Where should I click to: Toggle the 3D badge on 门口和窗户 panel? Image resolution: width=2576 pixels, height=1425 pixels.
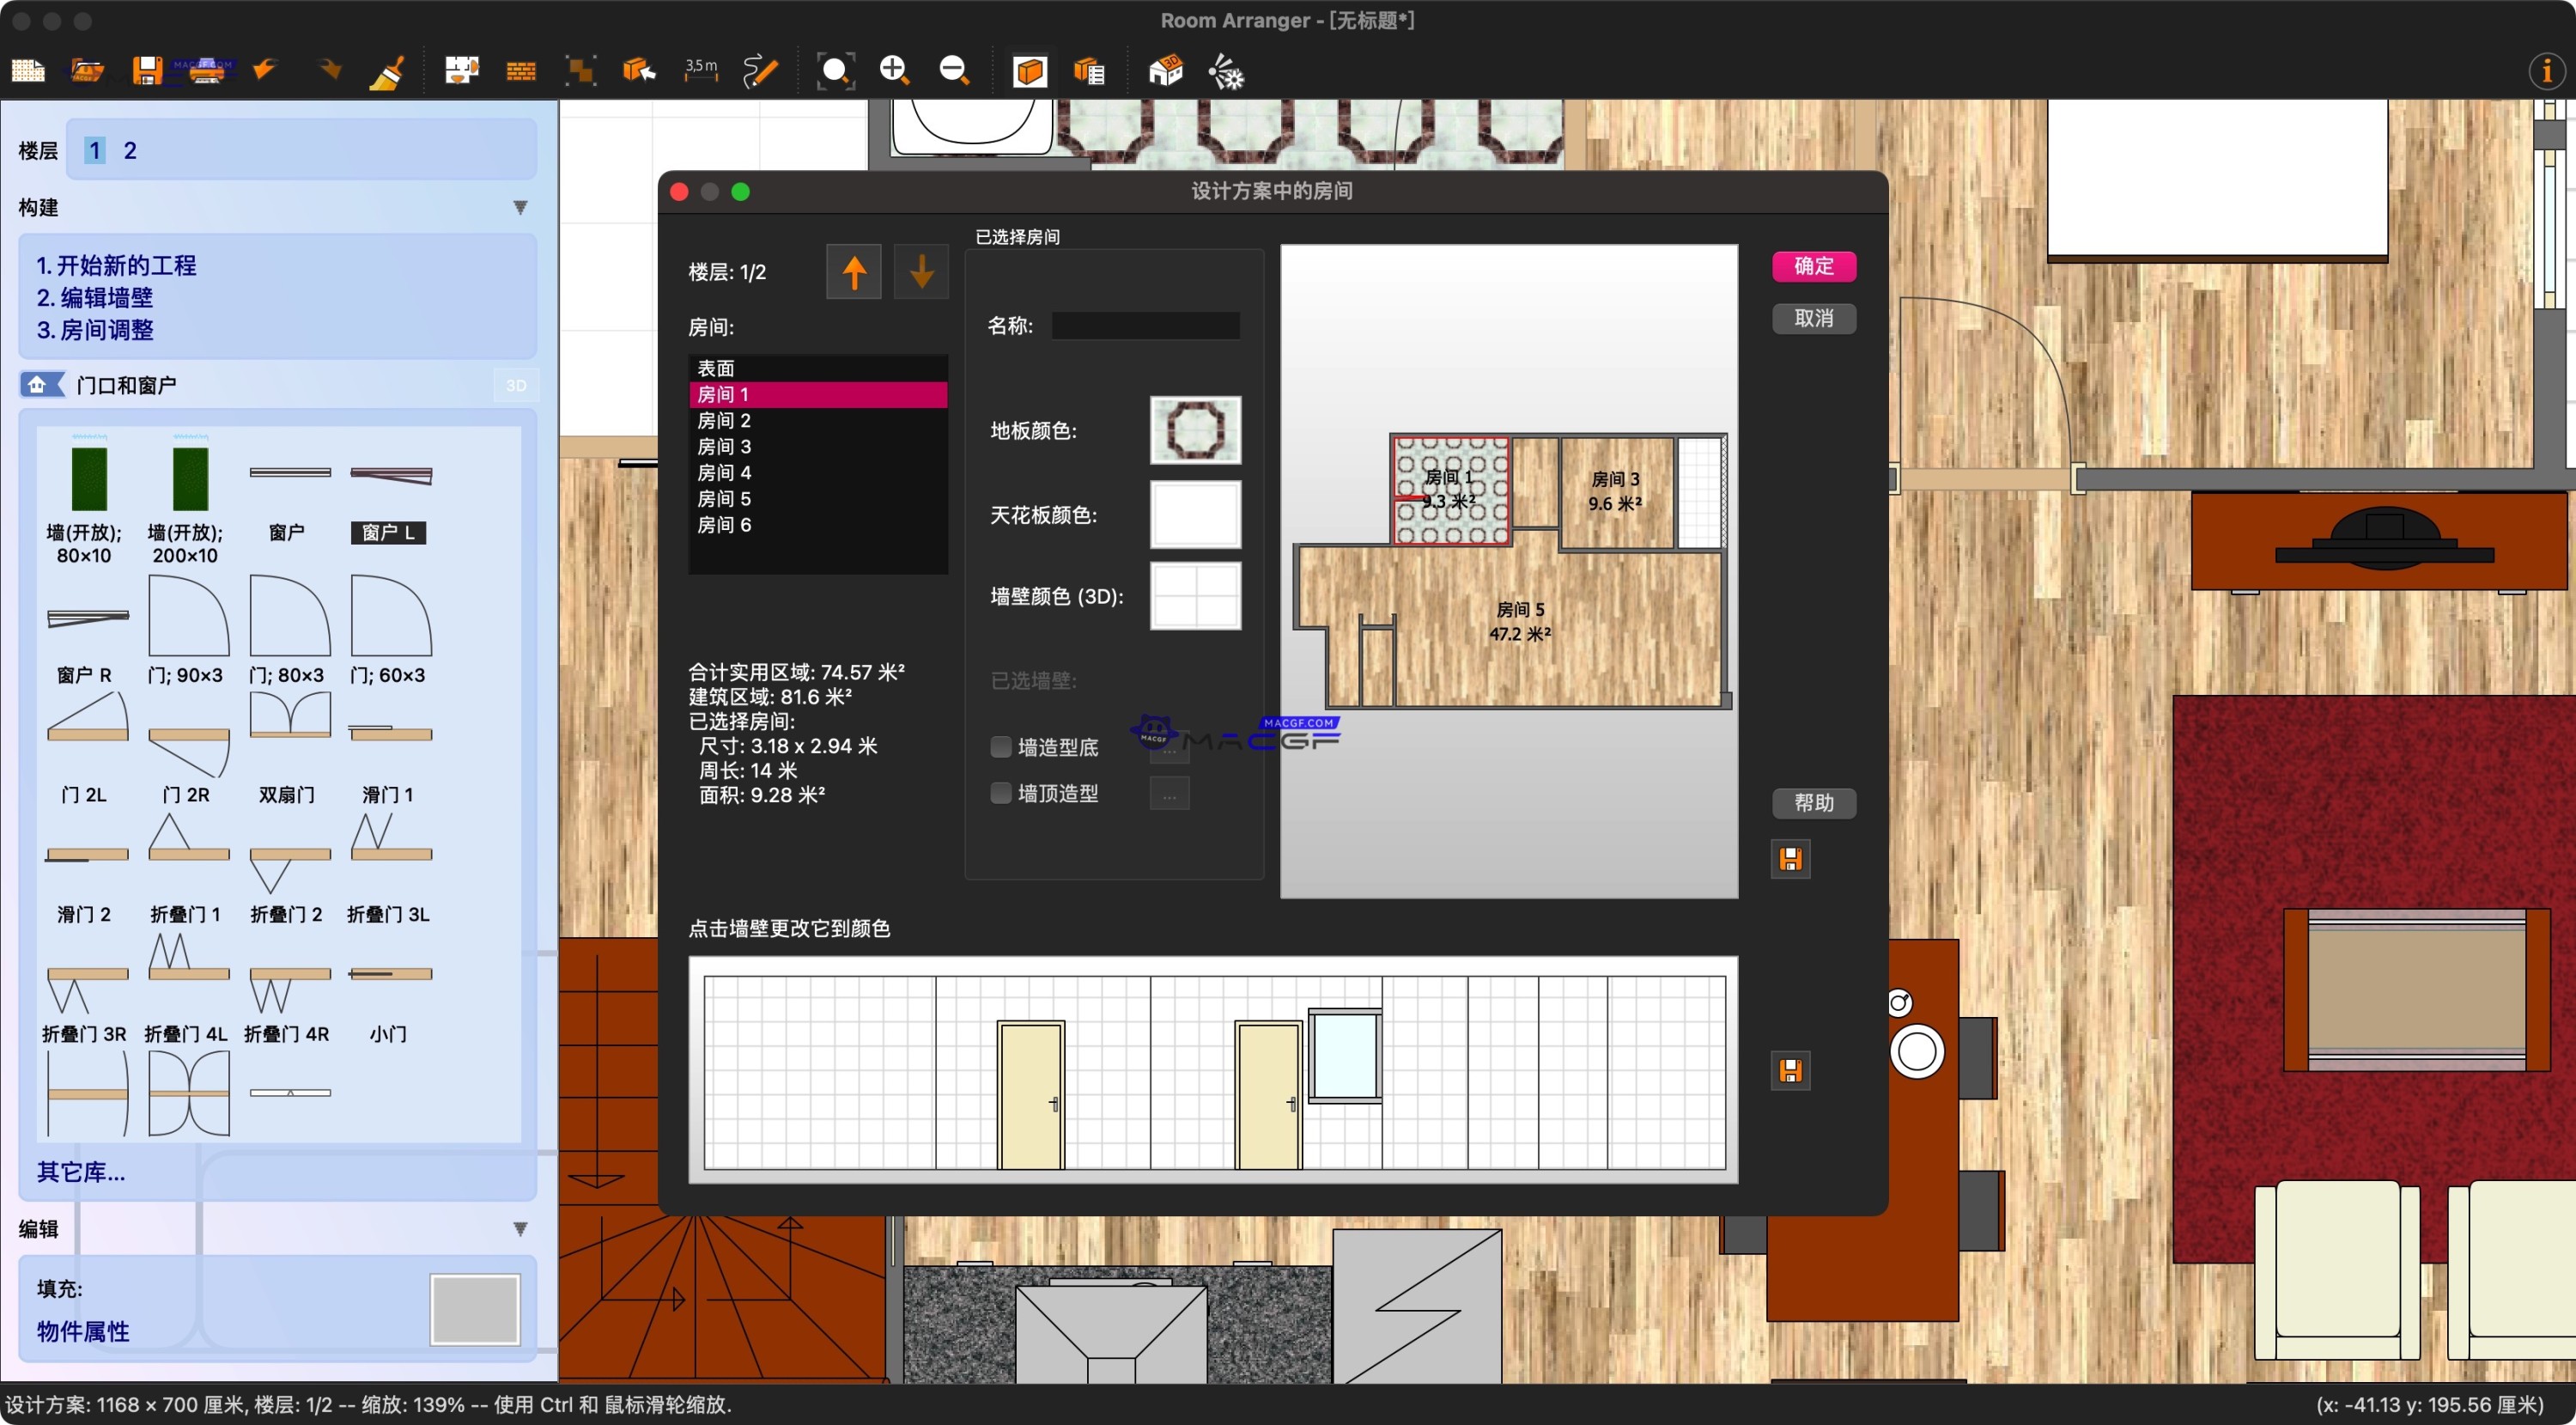(516, 385)
